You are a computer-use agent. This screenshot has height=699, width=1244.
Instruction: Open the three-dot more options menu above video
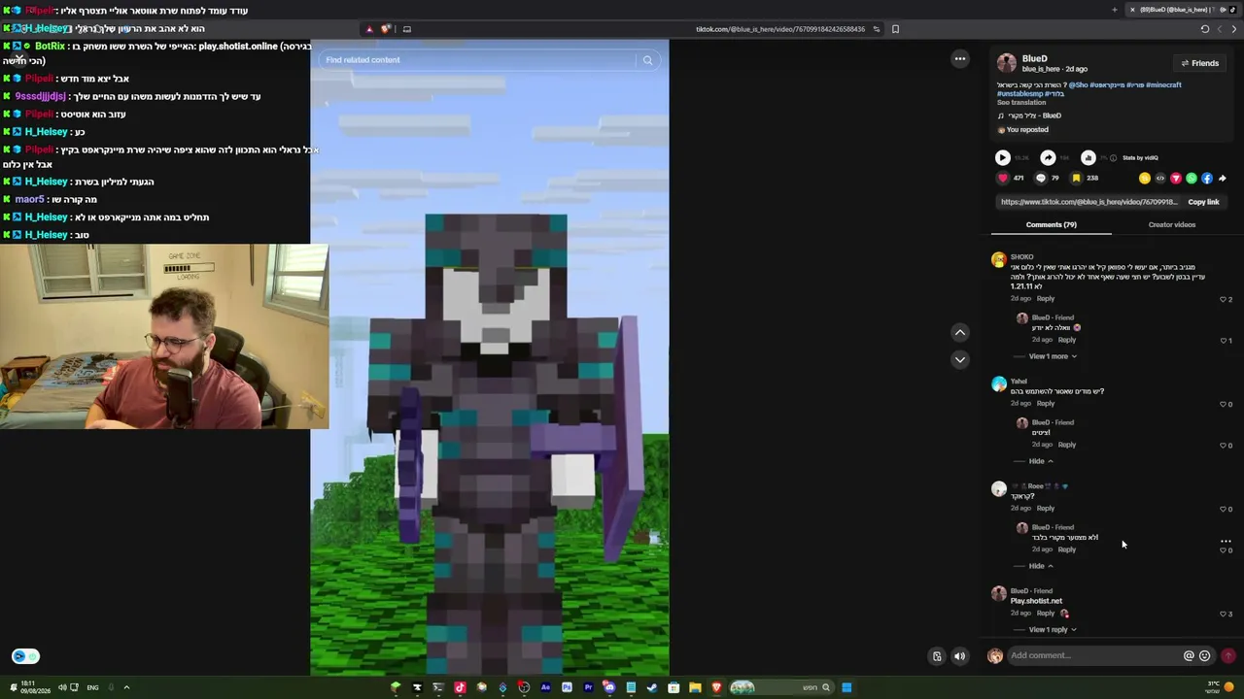coord(959,59)
